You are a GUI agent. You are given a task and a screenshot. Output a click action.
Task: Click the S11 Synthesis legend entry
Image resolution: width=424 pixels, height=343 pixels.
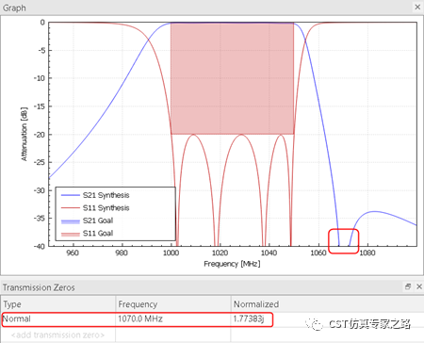click(95, 208)
